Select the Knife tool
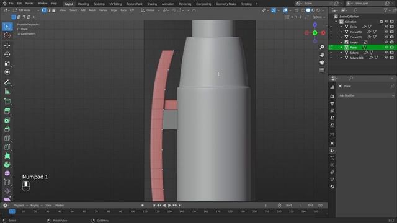Screen dimensions: 397x223 pos(7,147)
